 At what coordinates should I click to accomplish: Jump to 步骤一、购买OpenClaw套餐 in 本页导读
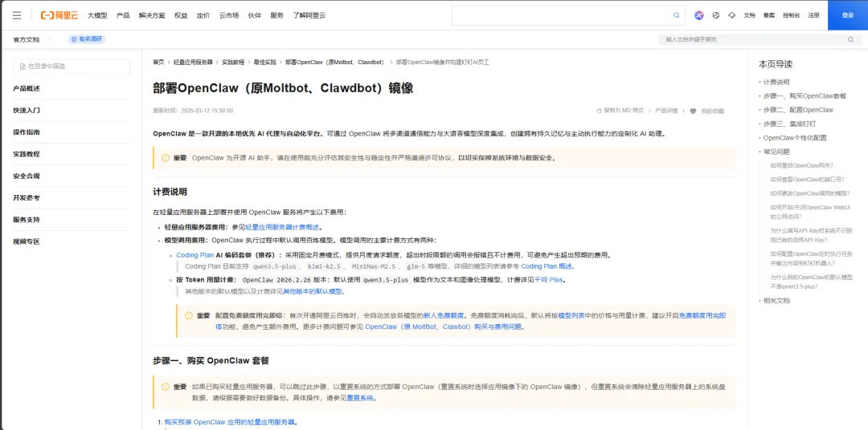(805, 95)
